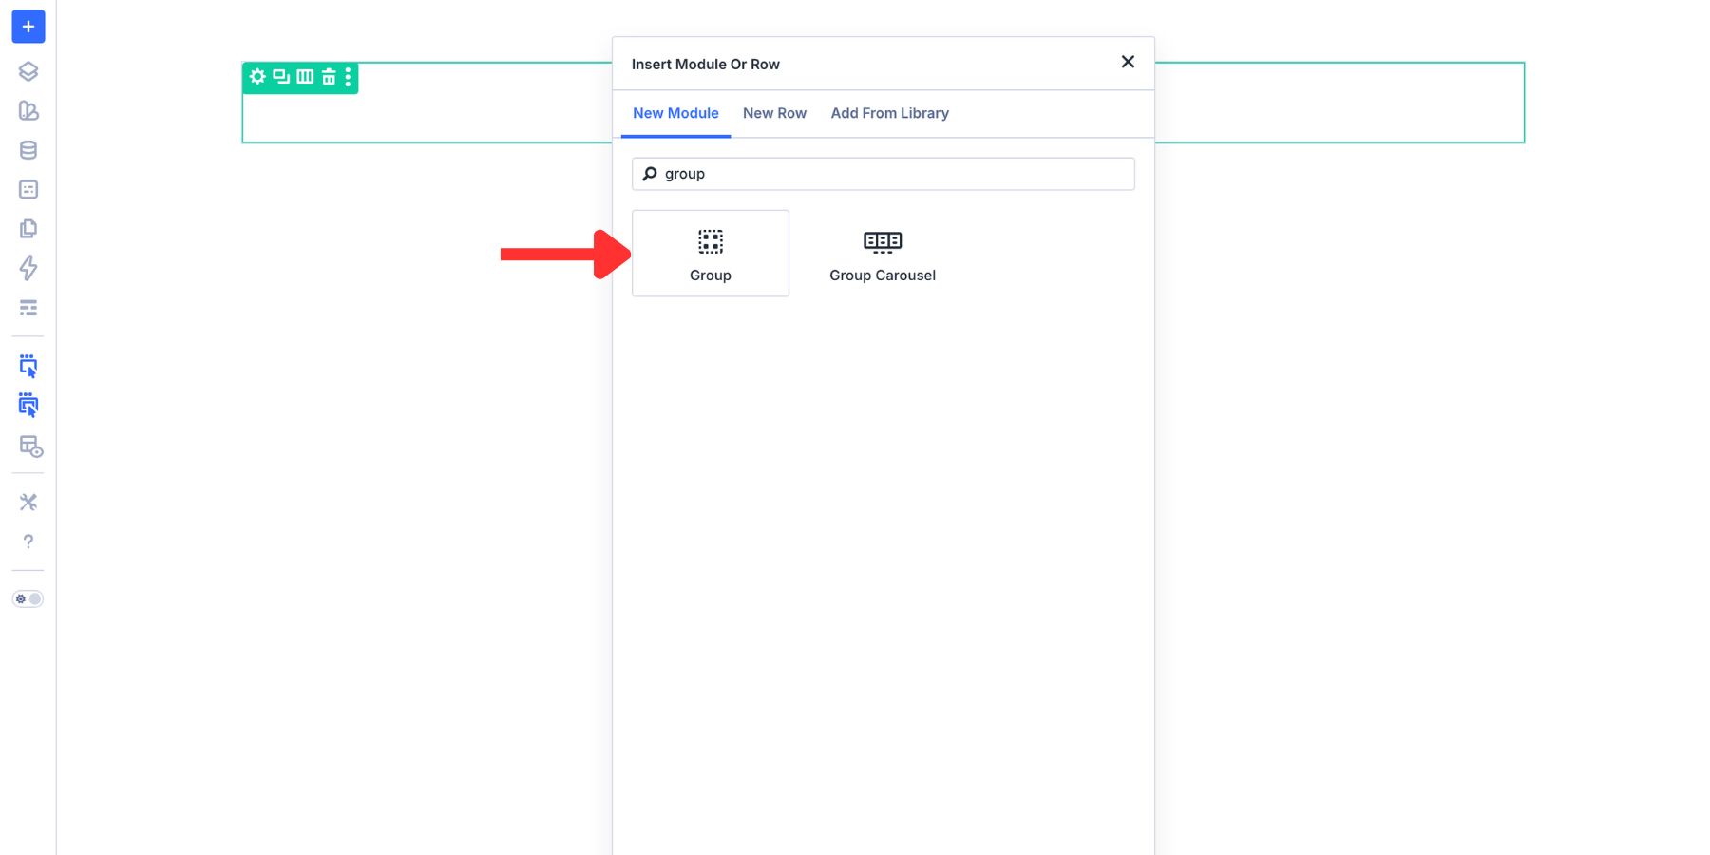Image resolution: width=1710 pixels, height=855 pixels.
Task: Click the module search field containing 'group'
Action: coord(883,174)
